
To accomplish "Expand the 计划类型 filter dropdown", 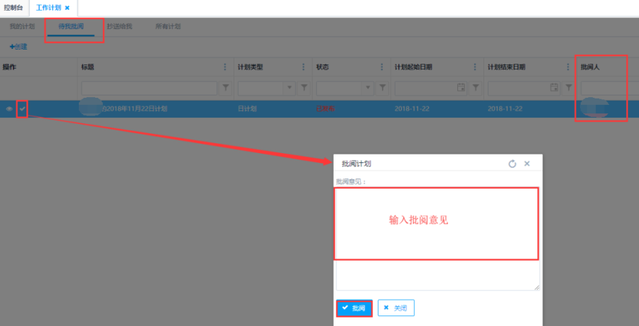I will click(x=289, y=88).
